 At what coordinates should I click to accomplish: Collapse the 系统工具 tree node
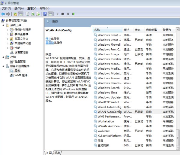(3, 25)
